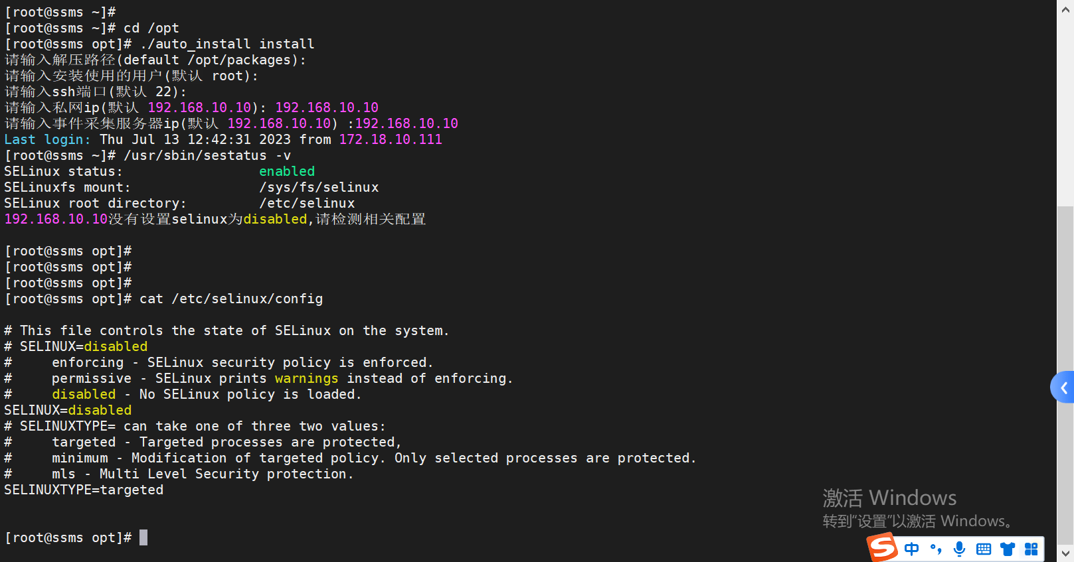Click the "./auto_install install" command text
The height and width of the screenshot is (562, 1074).
coord(227,44)
